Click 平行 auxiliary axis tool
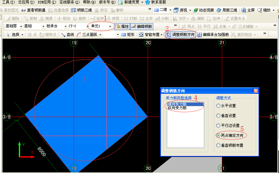 click(204, 27)
